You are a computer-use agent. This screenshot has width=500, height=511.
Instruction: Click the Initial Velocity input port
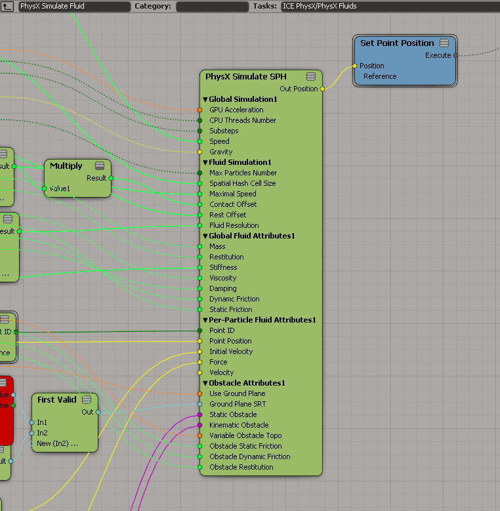pyautogui.click(x=200, y=351)
